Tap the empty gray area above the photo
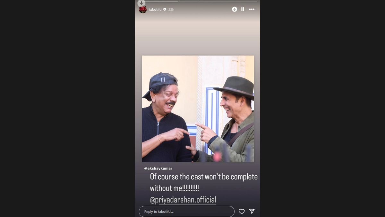385x217 pixels. 197,35
